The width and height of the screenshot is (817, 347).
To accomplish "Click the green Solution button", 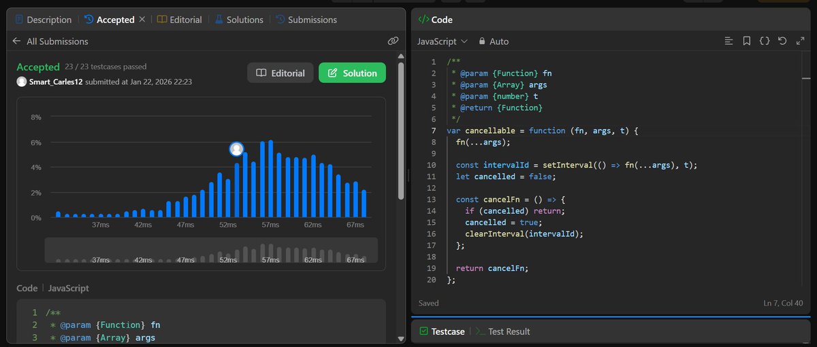I will pos(352,73).
